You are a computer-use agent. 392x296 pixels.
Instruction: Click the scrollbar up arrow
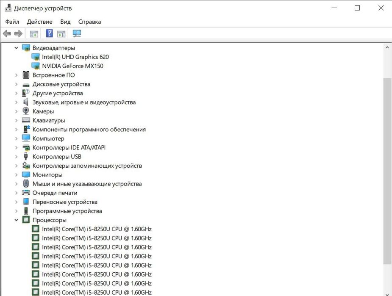(x=387, y=47)
